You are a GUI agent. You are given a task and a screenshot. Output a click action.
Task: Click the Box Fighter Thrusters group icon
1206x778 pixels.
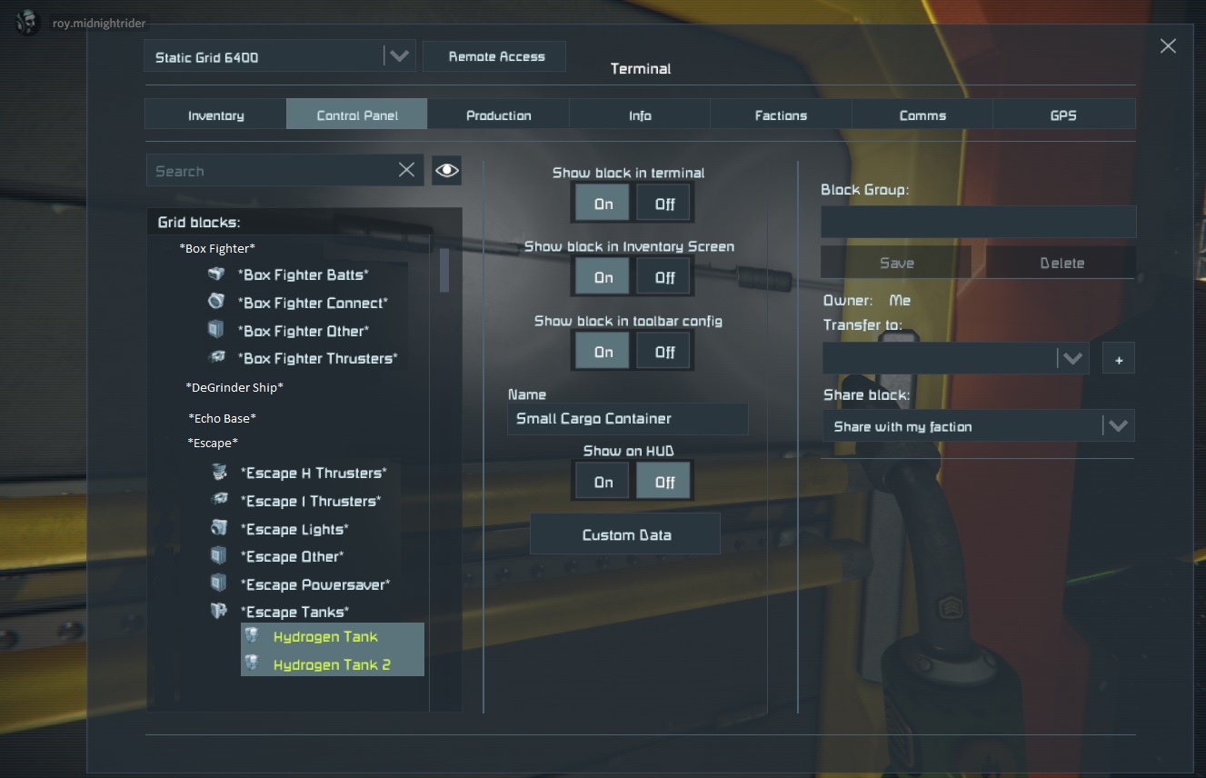coord(216,358)
